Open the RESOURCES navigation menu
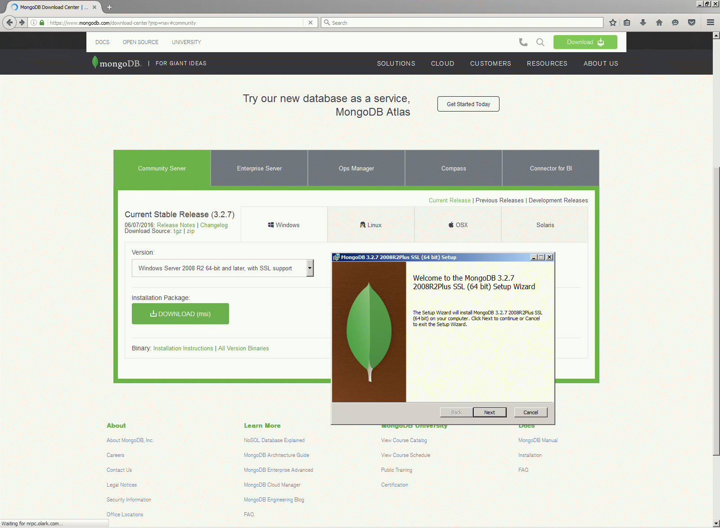Image resolution: width=720 pixels, height=528 pixels. pos(547,63)
